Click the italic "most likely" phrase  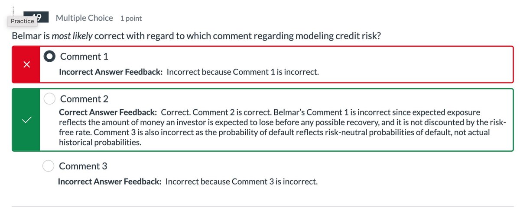pyautogui.click(x=72, y=35)
